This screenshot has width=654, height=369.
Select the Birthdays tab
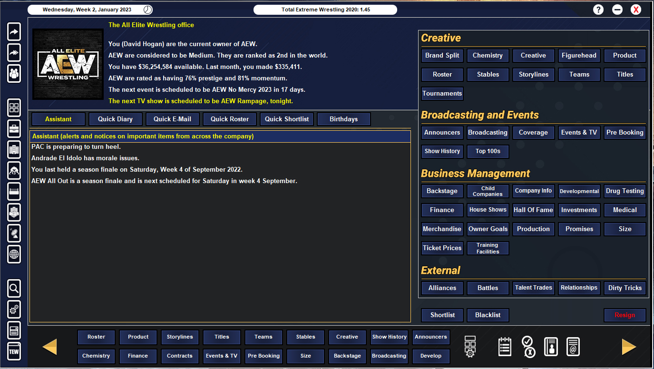click(343, 119)
